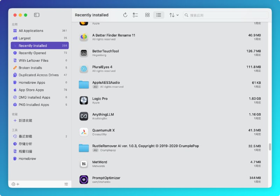Image resolution: width=280 pixels, height=196 pixels.
Task: Select the 'AnythingLLM' name text
Action: (103, 114)
